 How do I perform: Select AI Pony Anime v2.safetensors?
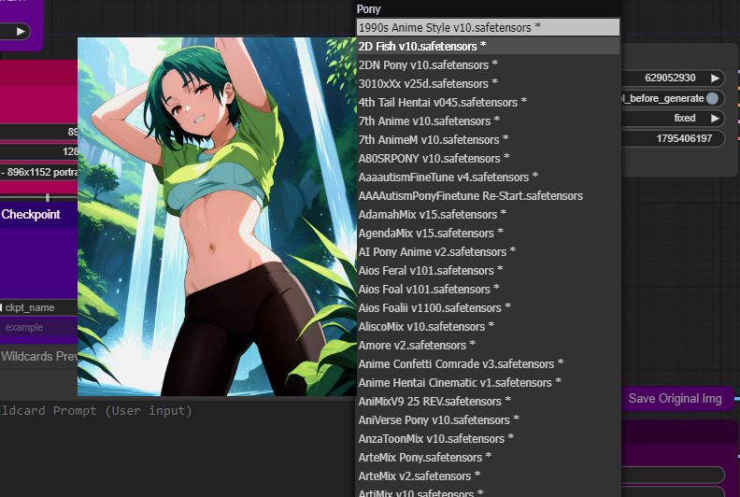click(x=488, y=251)
